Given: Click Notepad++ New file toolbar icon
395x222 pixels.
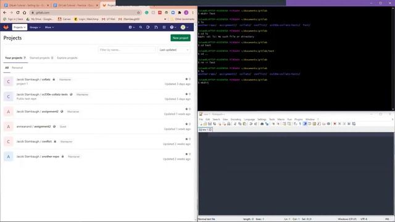Looking at the screenshot, I should pos(201,124).
